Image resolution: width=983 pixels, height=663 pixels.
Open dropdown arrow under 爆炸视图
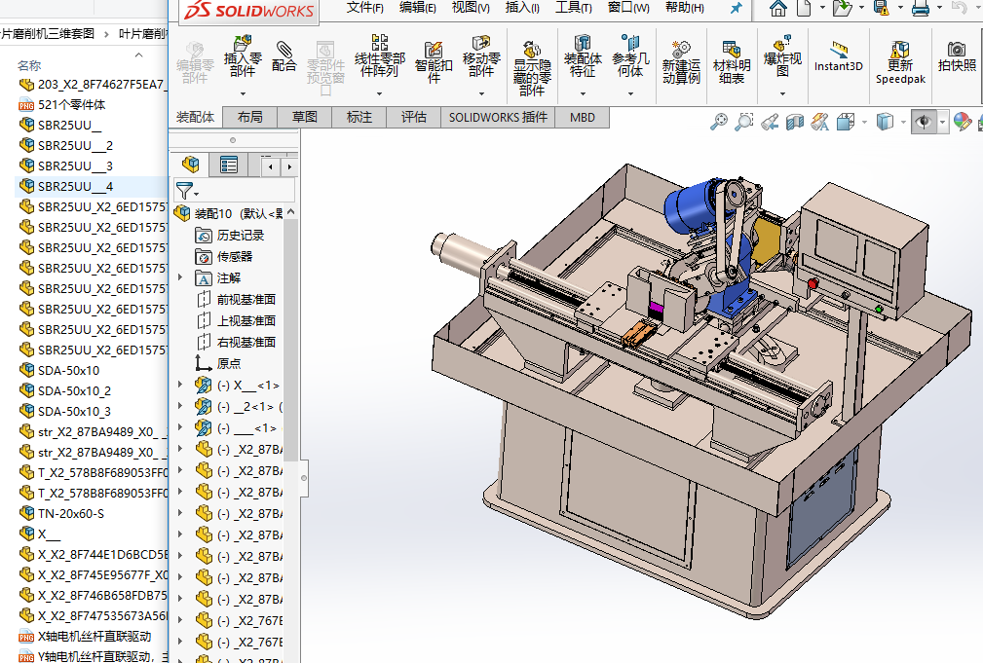click(x=782, y=93)
